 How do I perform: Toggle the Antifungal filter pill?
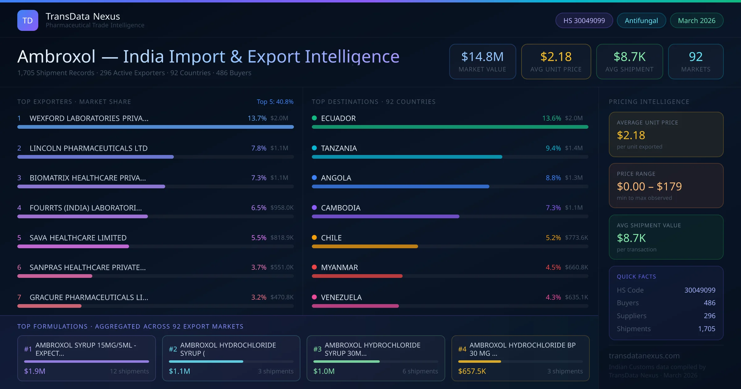(x=641, y=20)
